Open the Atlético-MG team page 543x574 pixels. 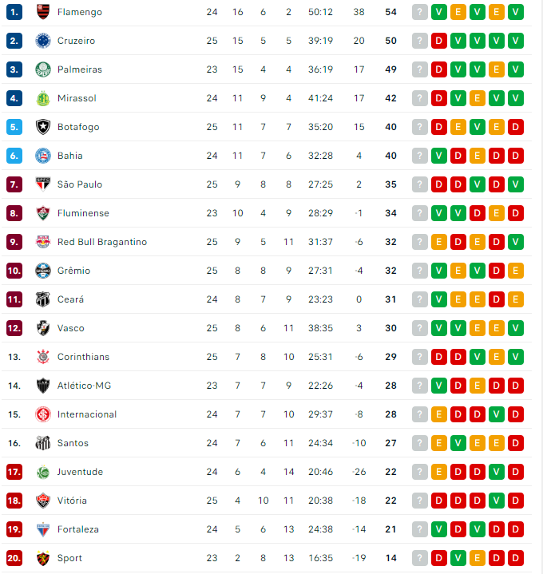[x=84, y=386]
